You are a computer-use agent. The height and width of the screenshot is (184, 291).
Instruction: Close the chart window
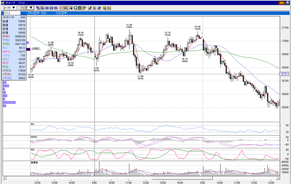coord(288,3)
